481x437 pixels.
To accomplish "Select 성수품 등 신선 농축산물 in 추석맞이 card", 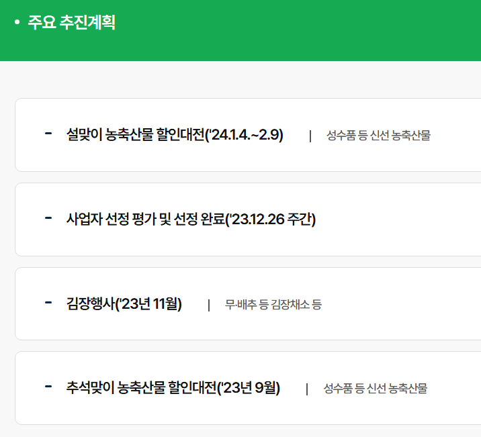I will [376, 389].
